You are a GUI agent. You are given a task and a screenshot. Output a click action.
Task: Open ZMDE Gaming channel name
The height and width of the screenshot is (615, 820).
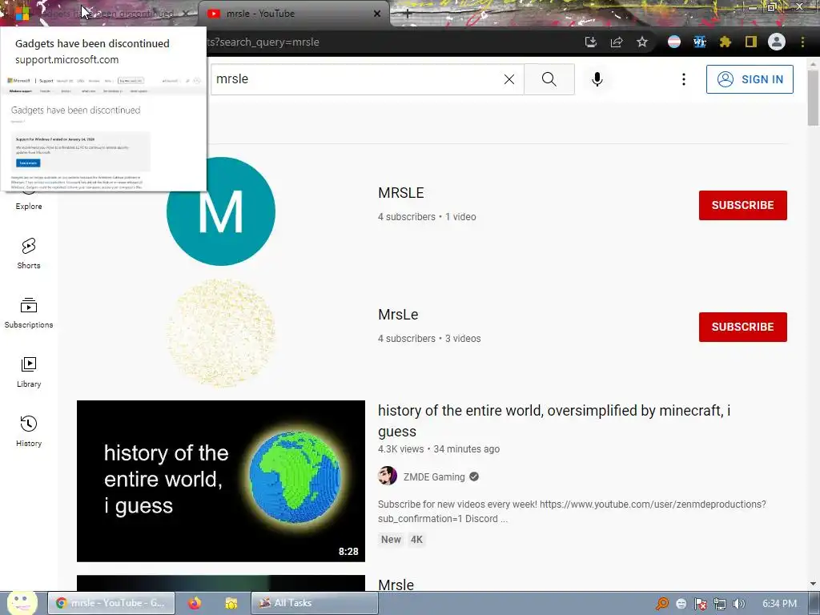[434, 477]
